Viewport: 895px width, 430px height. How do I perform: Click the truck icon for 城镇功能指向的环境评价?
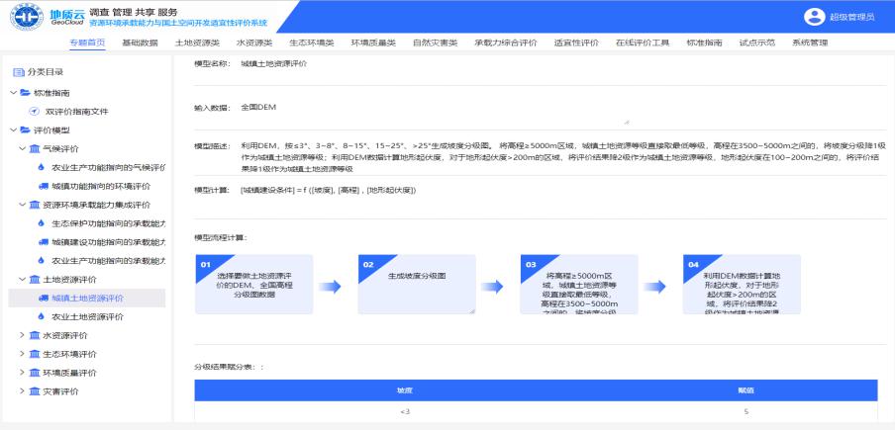(x=43, y=186)
